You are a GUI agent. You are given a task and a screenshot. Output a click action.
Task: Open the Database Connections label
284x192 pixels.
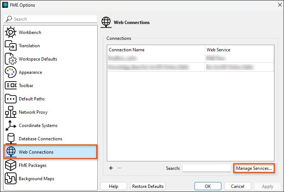pos(41,139)
